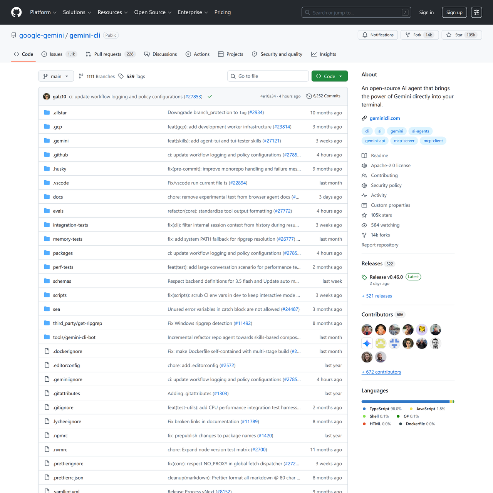Click galz10's avatar in the commit bar
The height and width of the screenshot is (493, 493).
(47, 96)
